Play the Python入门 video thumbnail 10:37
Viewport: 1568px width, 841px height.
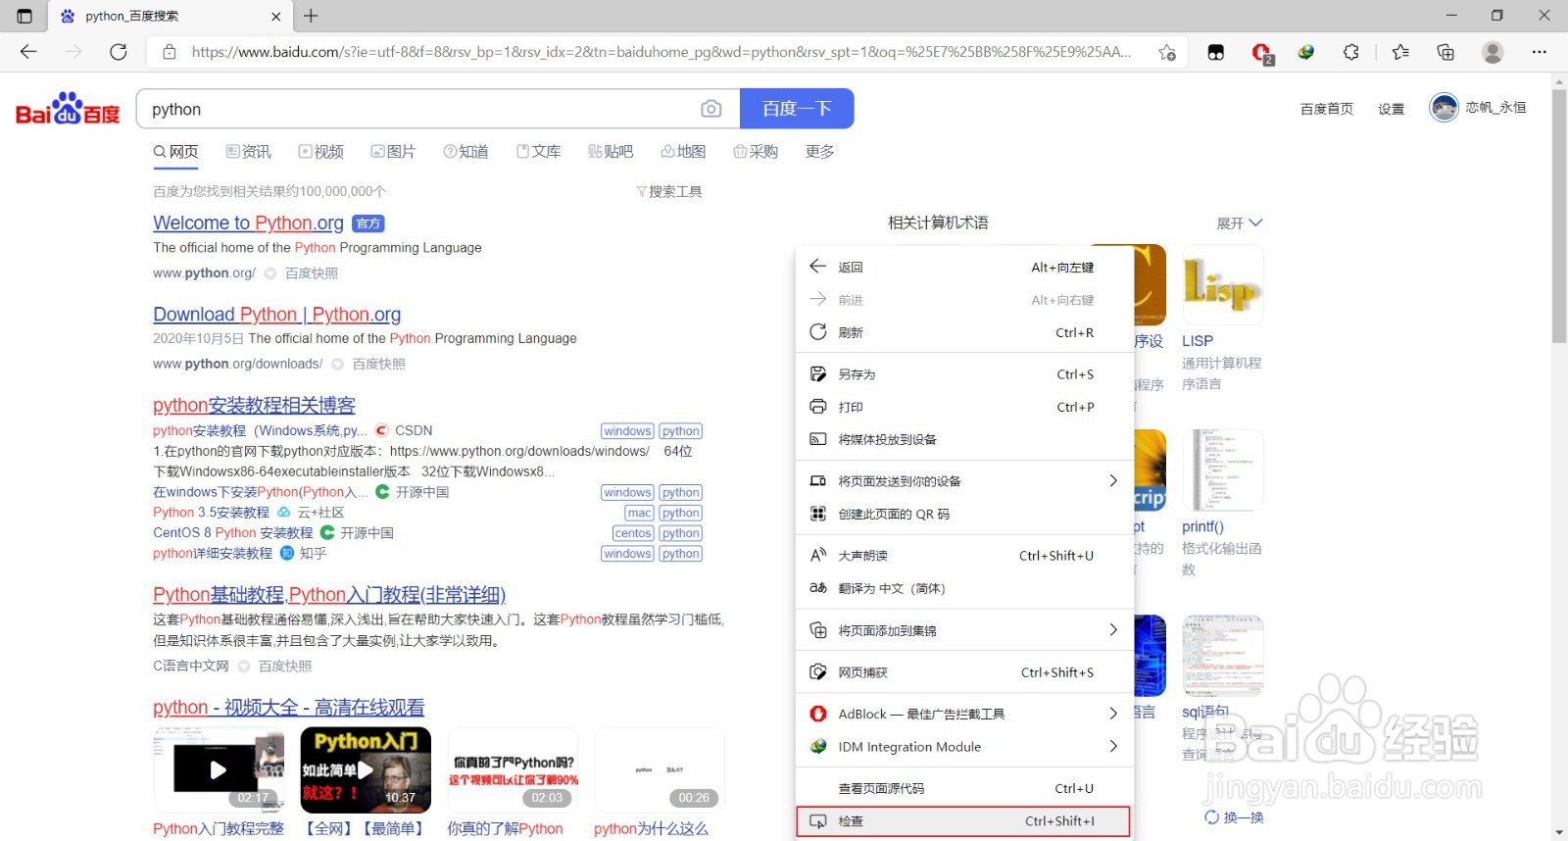366,770
